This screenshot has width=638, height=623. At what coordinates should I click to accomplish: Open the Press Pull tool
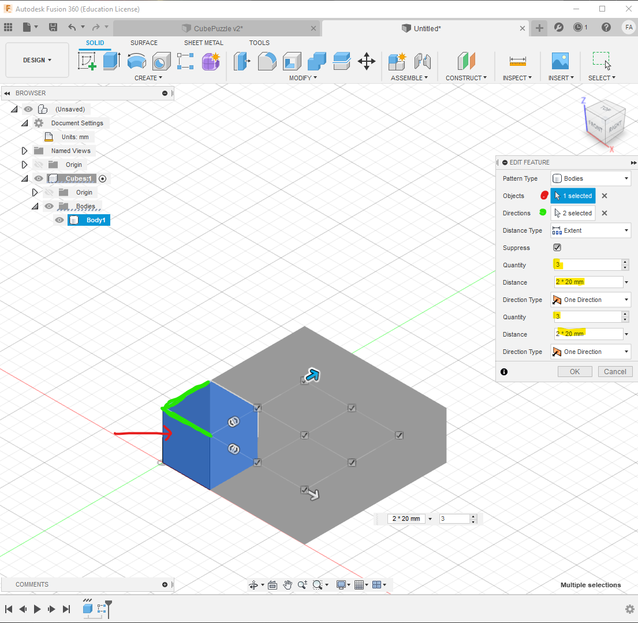[242, 61]
